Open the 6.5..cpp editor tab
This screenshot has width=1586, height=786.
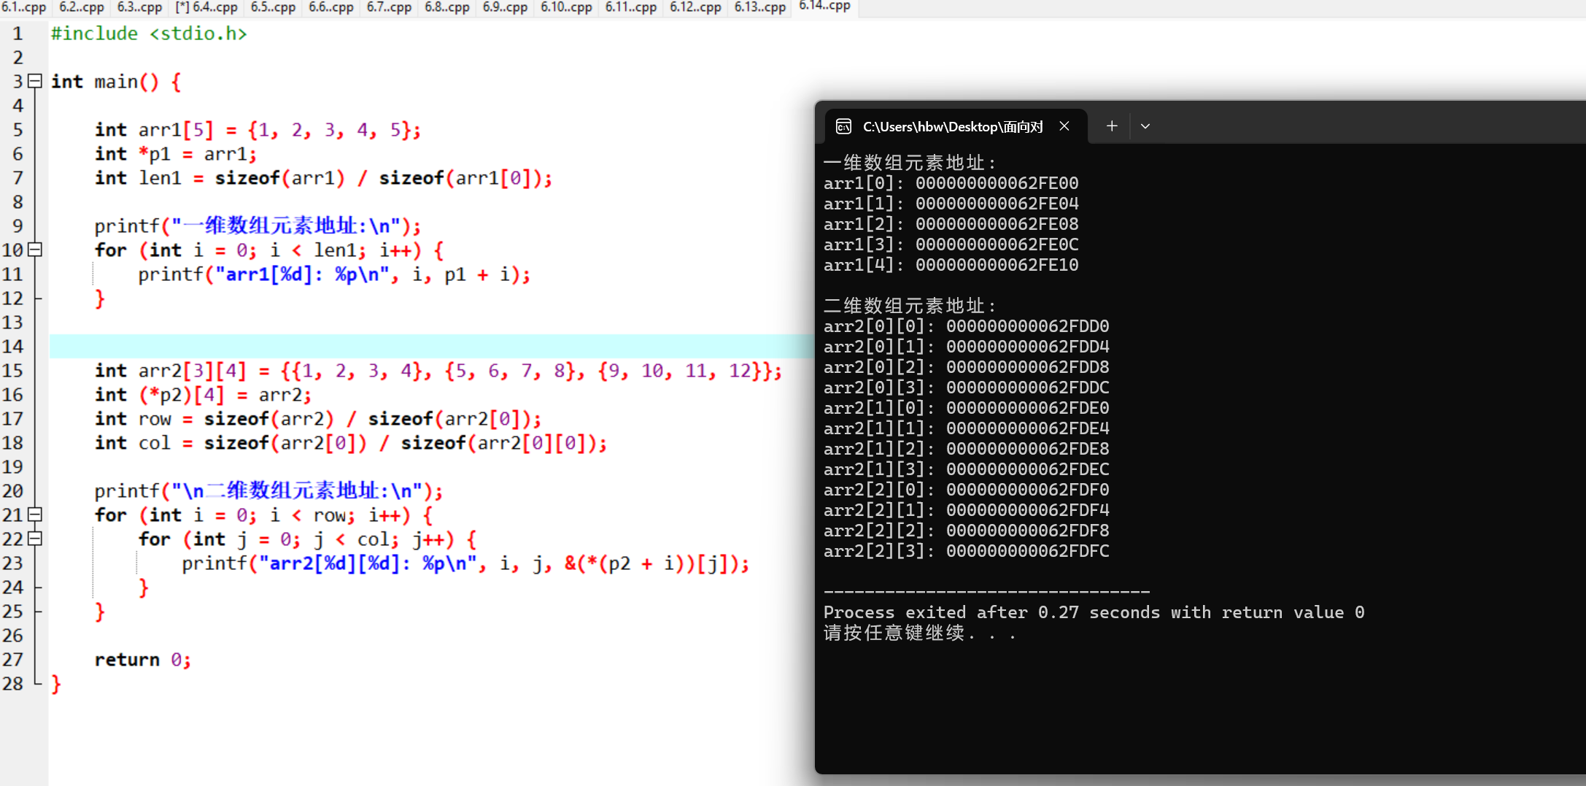point(273,7)
